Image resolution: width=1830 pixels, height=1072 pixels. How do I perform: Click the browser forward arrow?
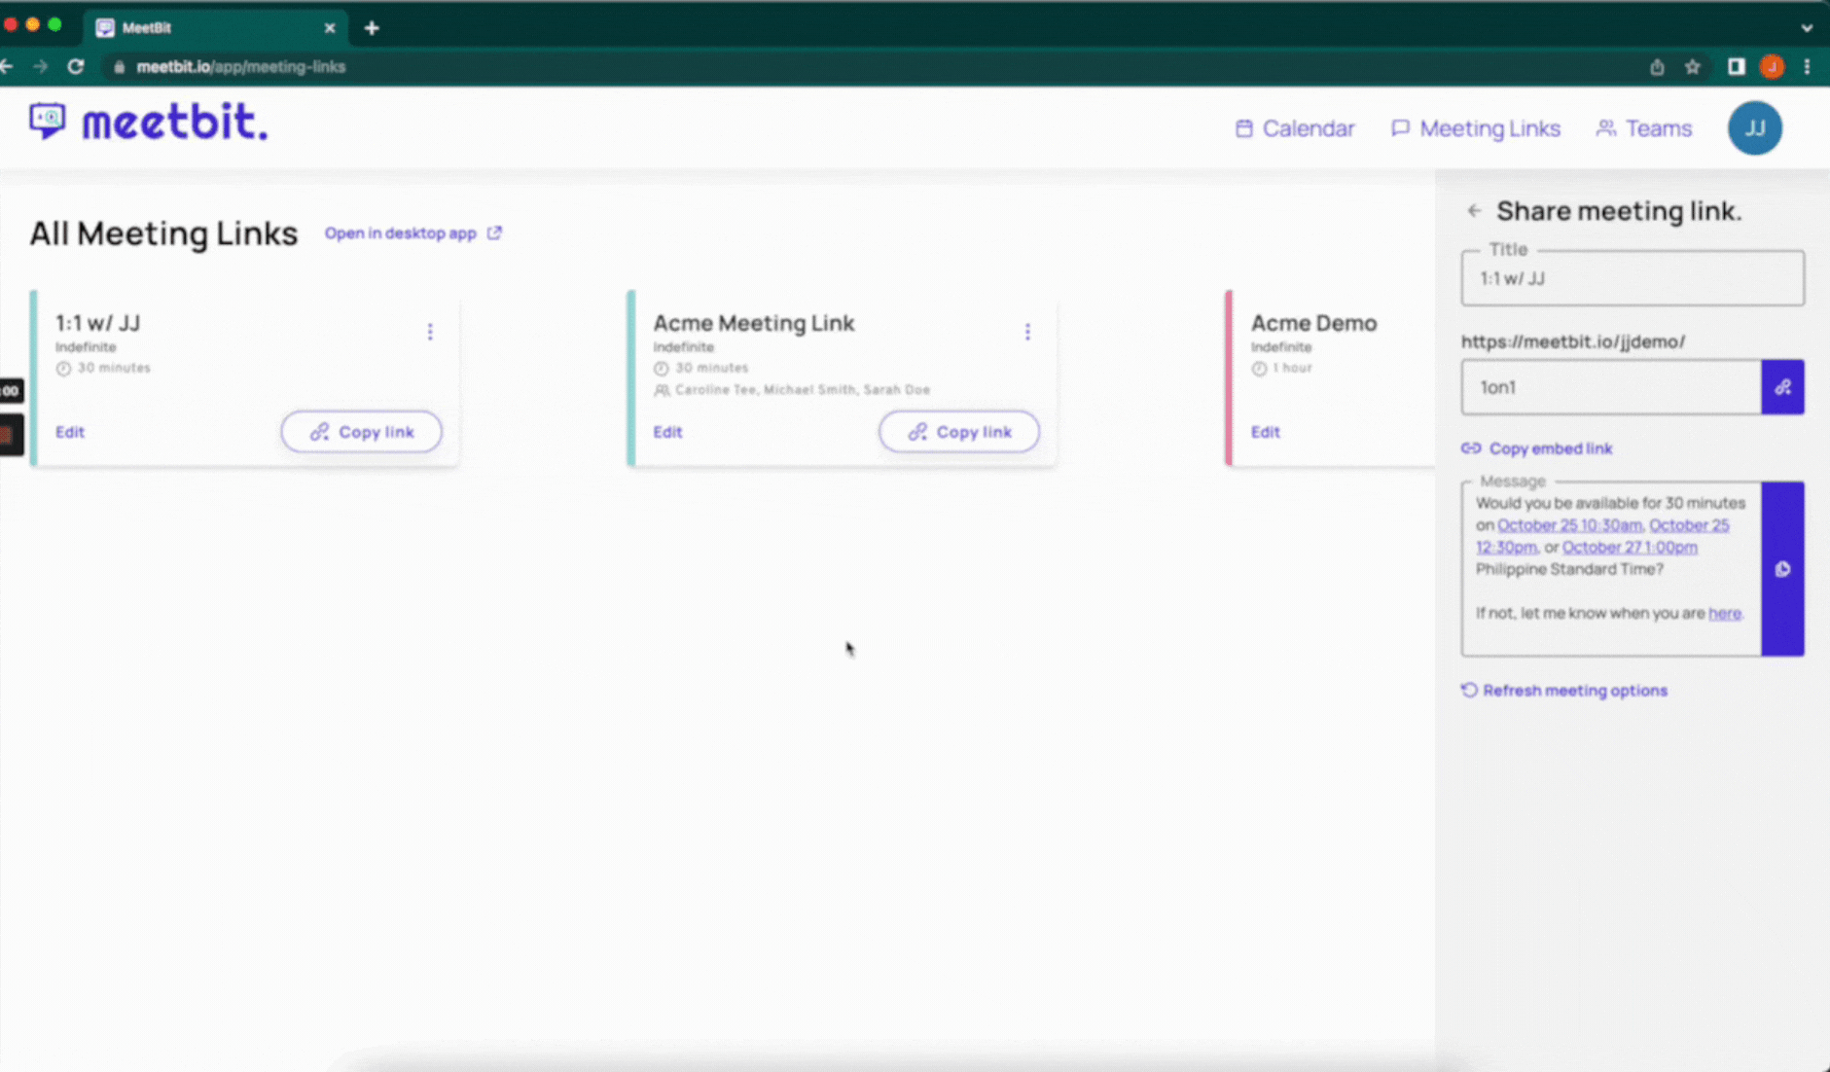(41, 66)
